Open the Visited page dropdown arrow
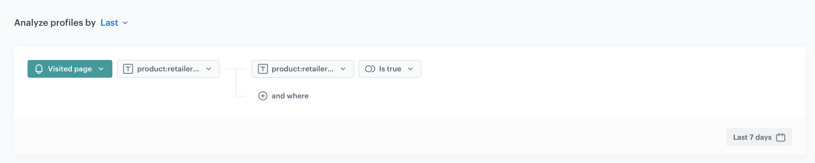 pos(101,69)
